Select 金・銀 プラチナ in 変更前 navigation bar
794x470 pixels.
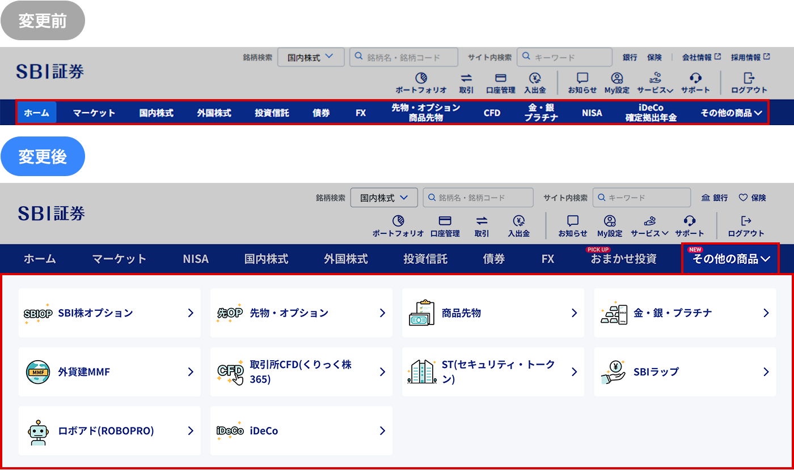(541, 113)
